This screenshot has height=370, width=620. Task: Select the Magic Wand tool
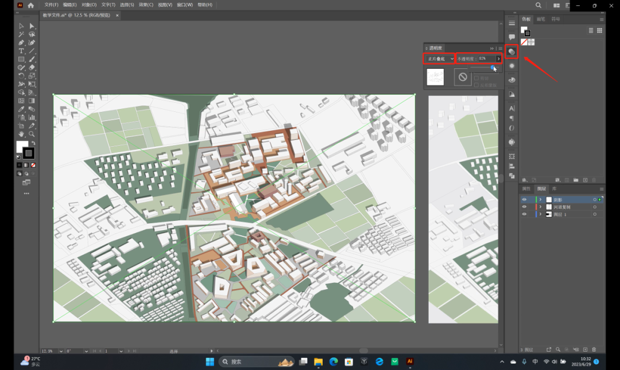click(x=21, y=34)
